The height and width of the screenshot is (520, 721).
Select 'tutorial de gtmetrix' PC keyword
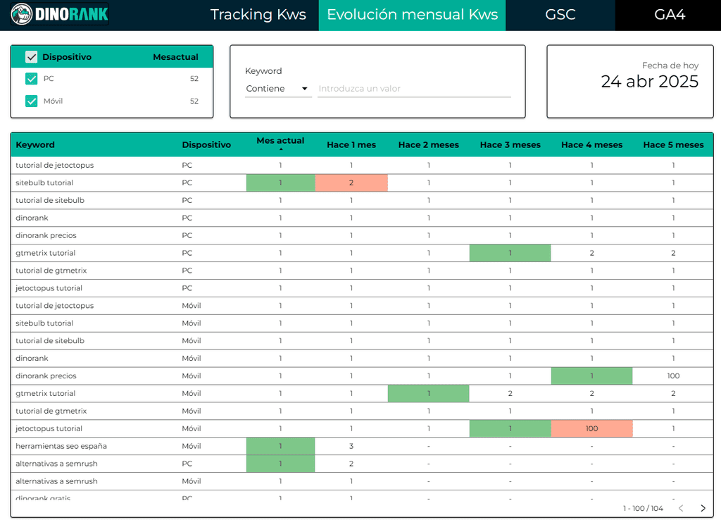[51, 271]
